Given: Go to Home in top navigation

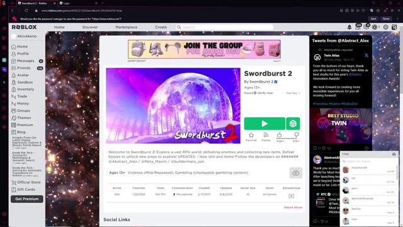Looking at the screenshot, I should (59, 27).
